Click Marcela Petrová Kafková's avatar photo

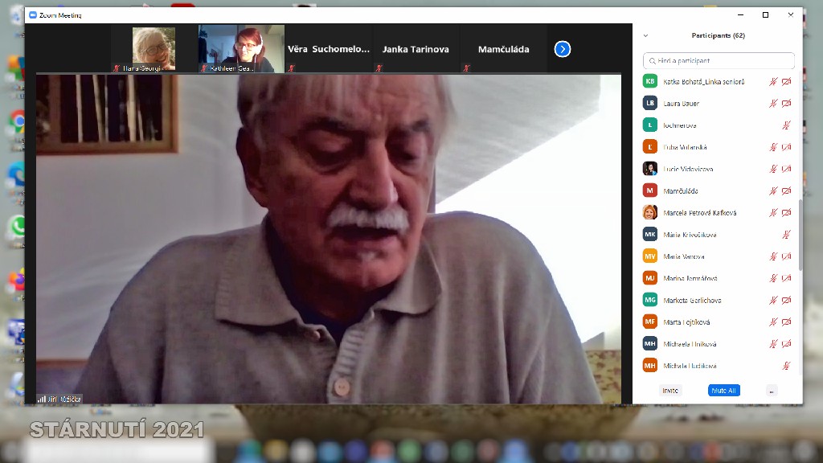[x=650, y=213]
